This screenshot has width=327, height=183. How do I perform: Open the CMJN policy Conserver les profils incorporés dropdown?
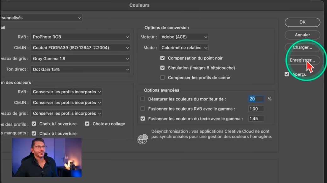[67, 103]
